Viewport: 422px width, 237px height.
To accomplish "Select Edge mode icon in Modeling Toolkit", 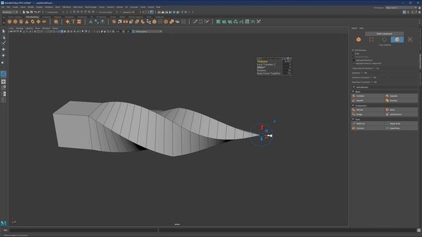I will click(x=384, y=39).
